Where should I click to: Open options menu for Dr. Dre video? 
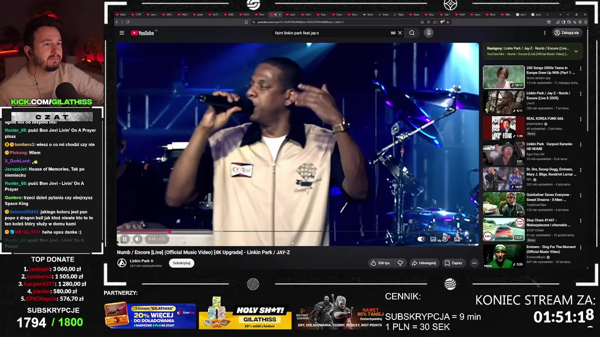[581, 170]
